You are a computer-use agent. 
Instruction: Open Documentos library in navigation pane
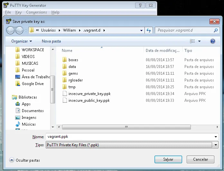point(33,111)
